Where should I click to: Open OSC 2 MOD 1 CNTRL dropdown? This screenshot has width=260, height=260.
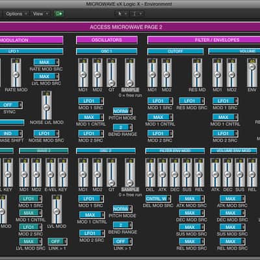92,215
